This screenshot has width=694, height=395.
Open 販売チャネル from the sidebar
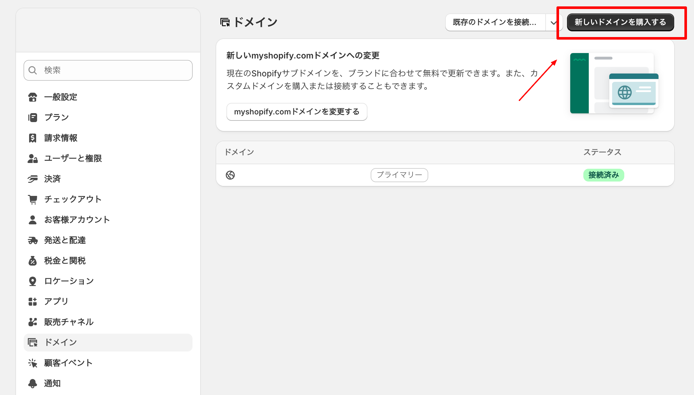point(69,322)
